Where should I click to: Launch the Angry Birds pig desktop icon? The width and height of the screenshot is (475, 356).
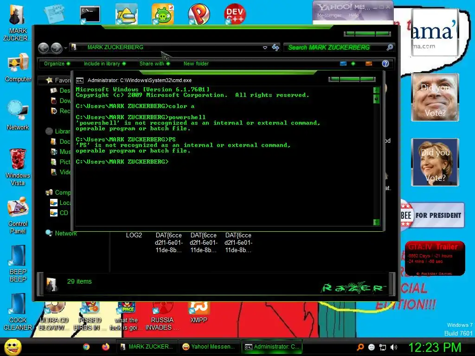[163, 14]
